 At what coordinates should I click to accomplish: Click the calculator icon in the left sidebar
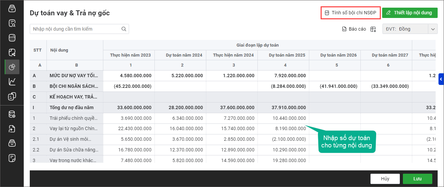pos(12,38)
